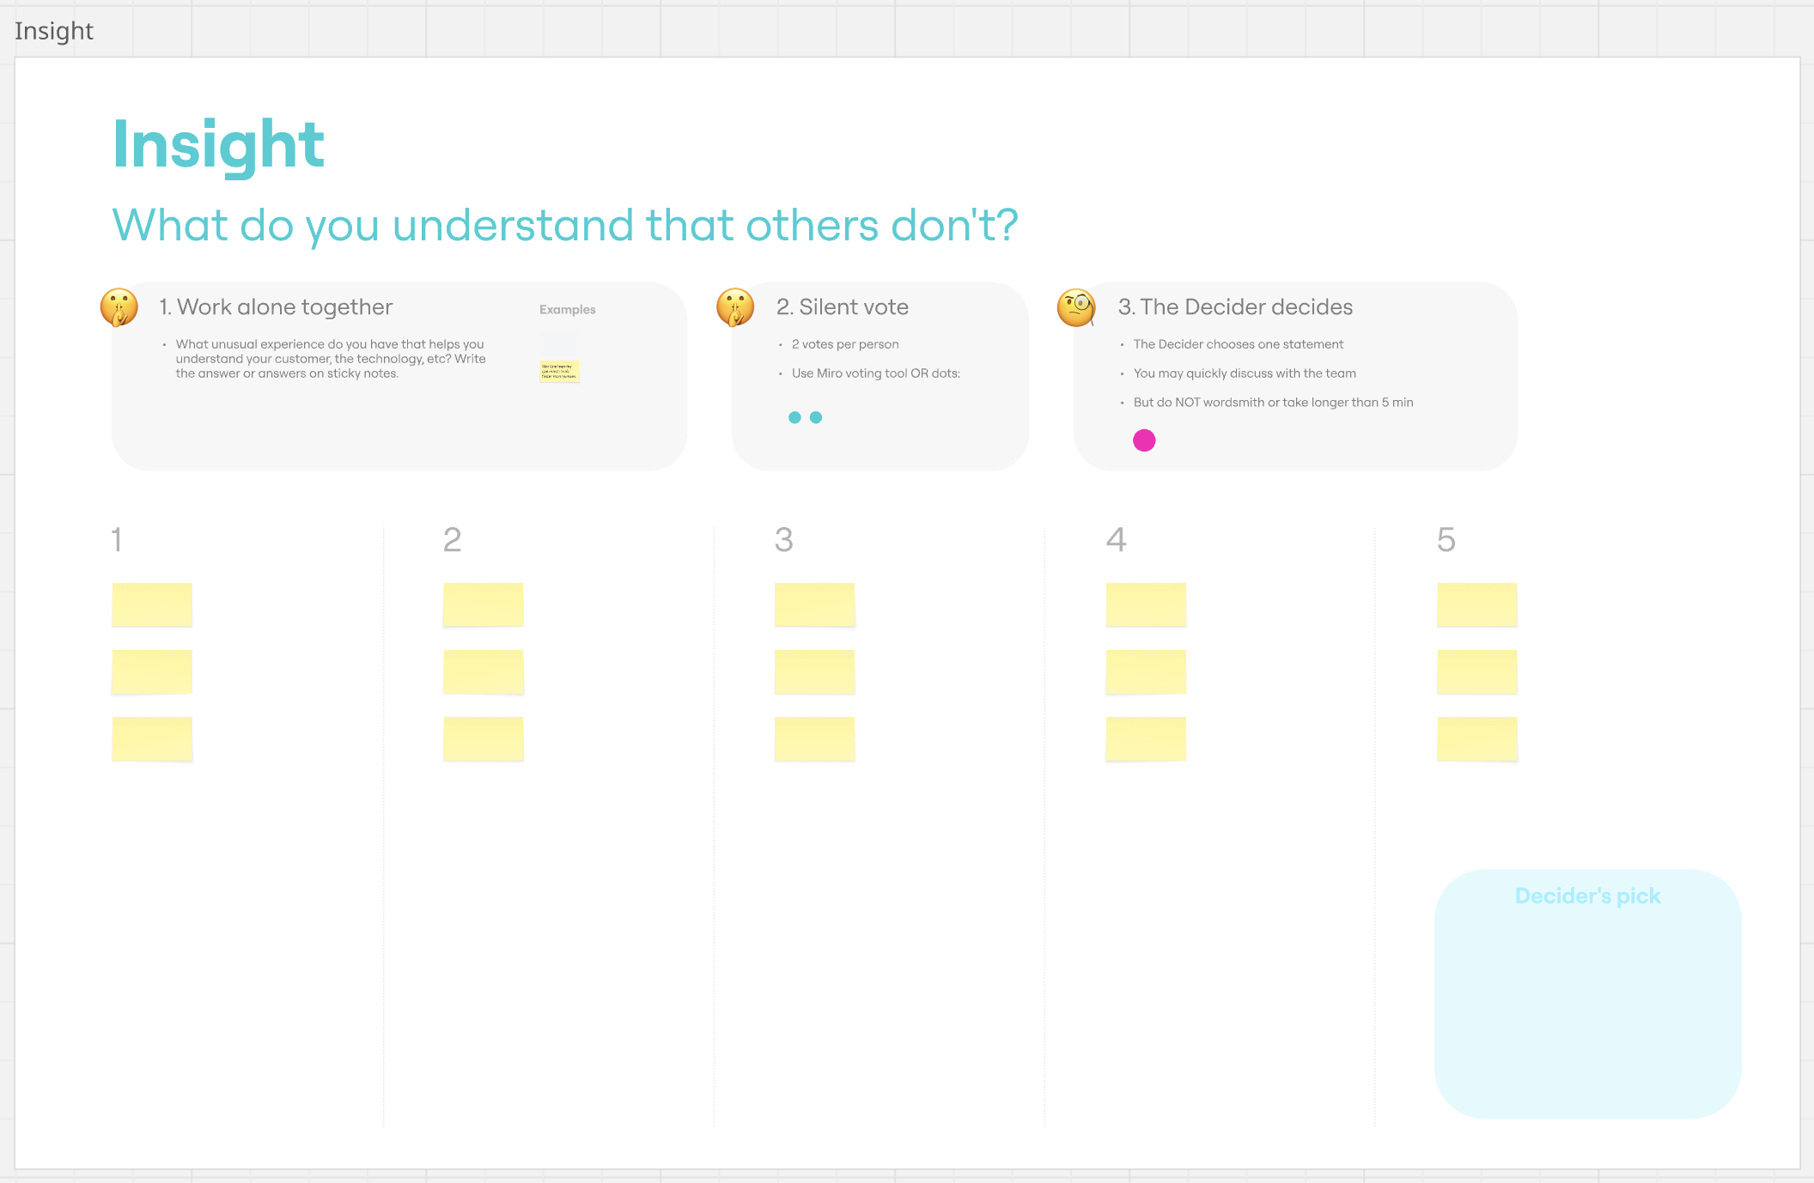Click the shushing emoji beside Work alone together
The height and width of the screenshot is (1183, 1814).
(119, 307)
